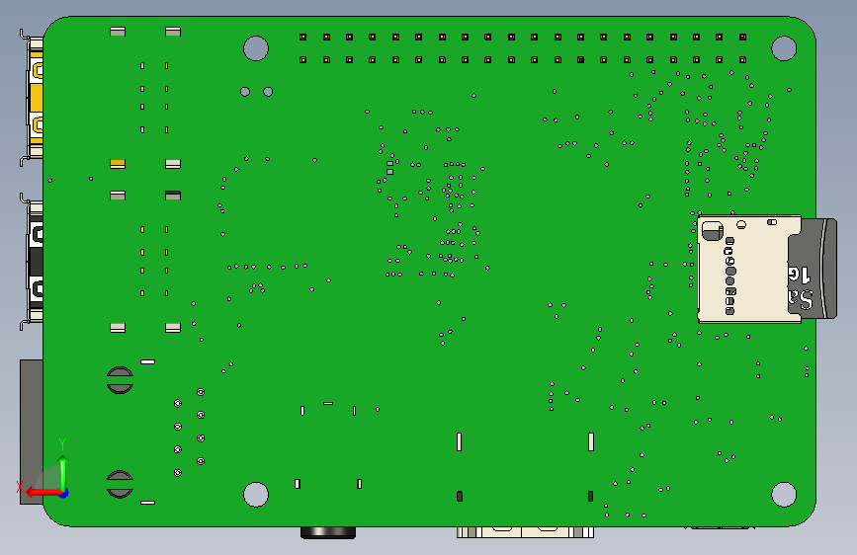Click the green Y axis arrow of the triad
The image size is (857, 555).
(x=63, y=472)
